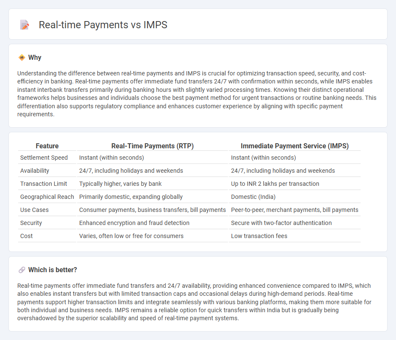The height and width of the screenshot is (340, 396).
Task: Click the 'Real-Time Payments (RTP)' column header
Action: [153, 146]
